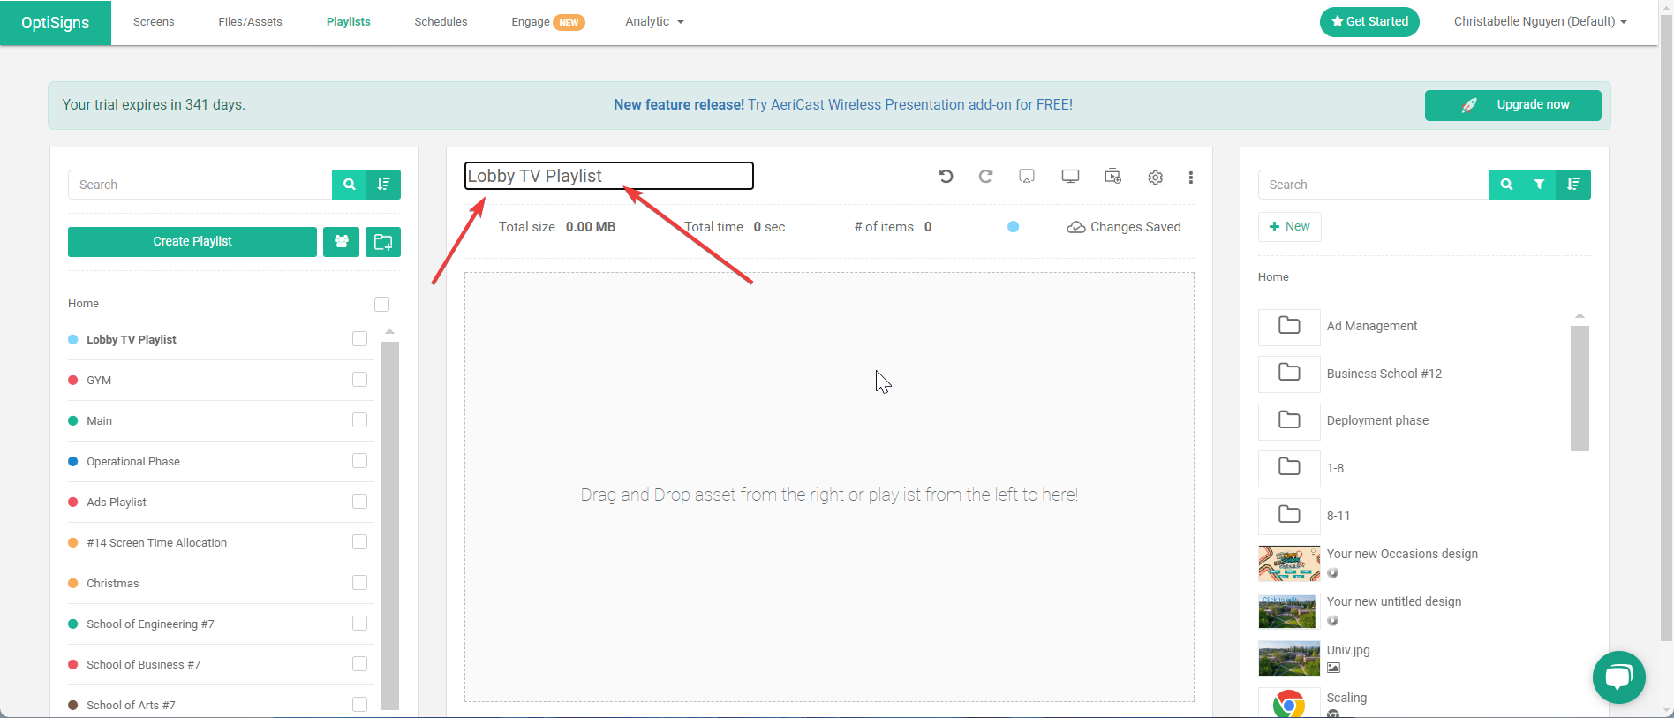Click the rocket icon on Upgrade button
1674x718 pixels.
click(1469, 105)
